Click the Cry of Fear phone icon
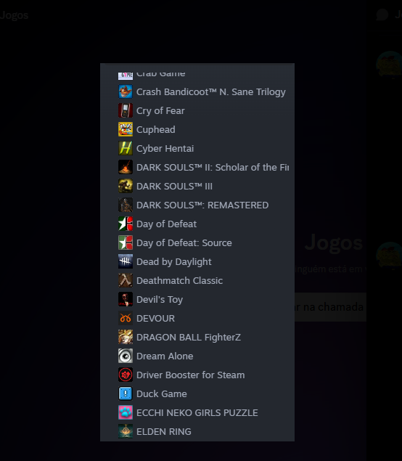Image resolution: width=402 pixels, height=461 pixels. (126, 110)
